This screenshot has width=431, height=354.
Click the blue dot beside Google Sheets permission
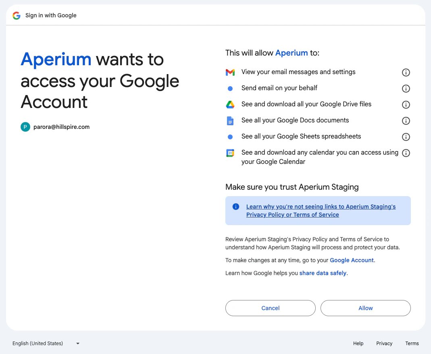(230, 137)
